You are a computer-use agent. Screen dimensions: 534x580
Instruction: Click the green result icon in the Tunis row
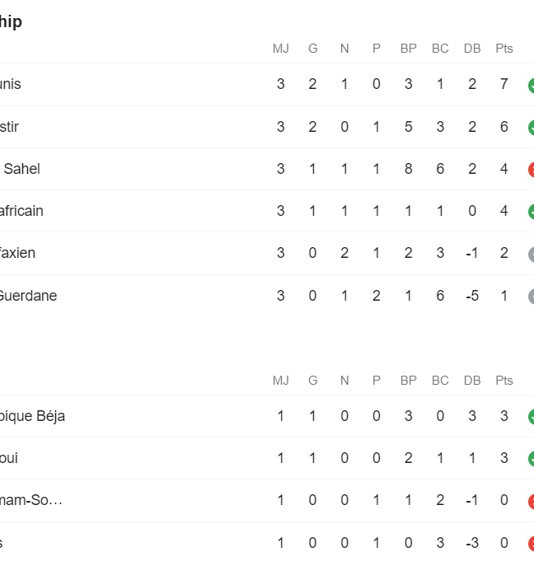click(x=531, y=85)
